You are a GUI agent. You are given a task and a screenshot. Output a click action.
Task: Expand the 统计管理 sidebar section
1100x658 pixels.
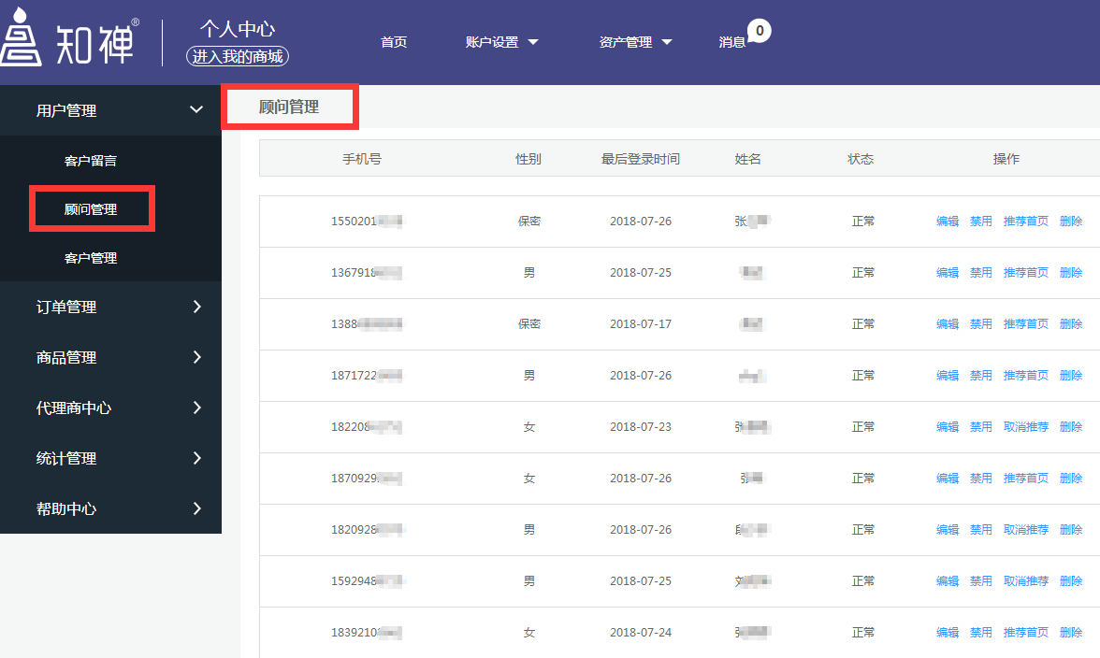[110, 458]
